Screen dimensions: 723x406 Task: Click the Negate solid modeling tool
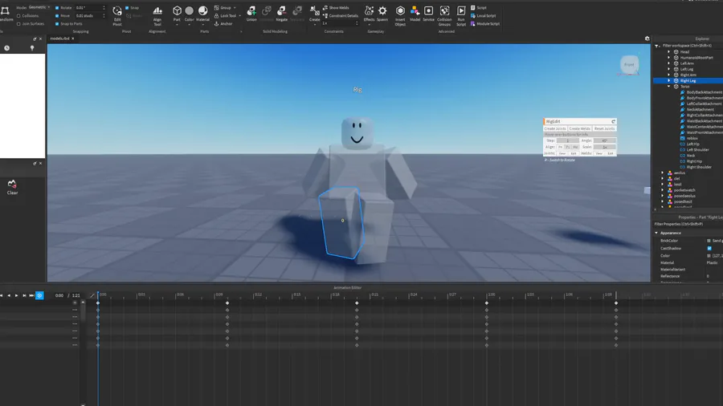(282, 14)
